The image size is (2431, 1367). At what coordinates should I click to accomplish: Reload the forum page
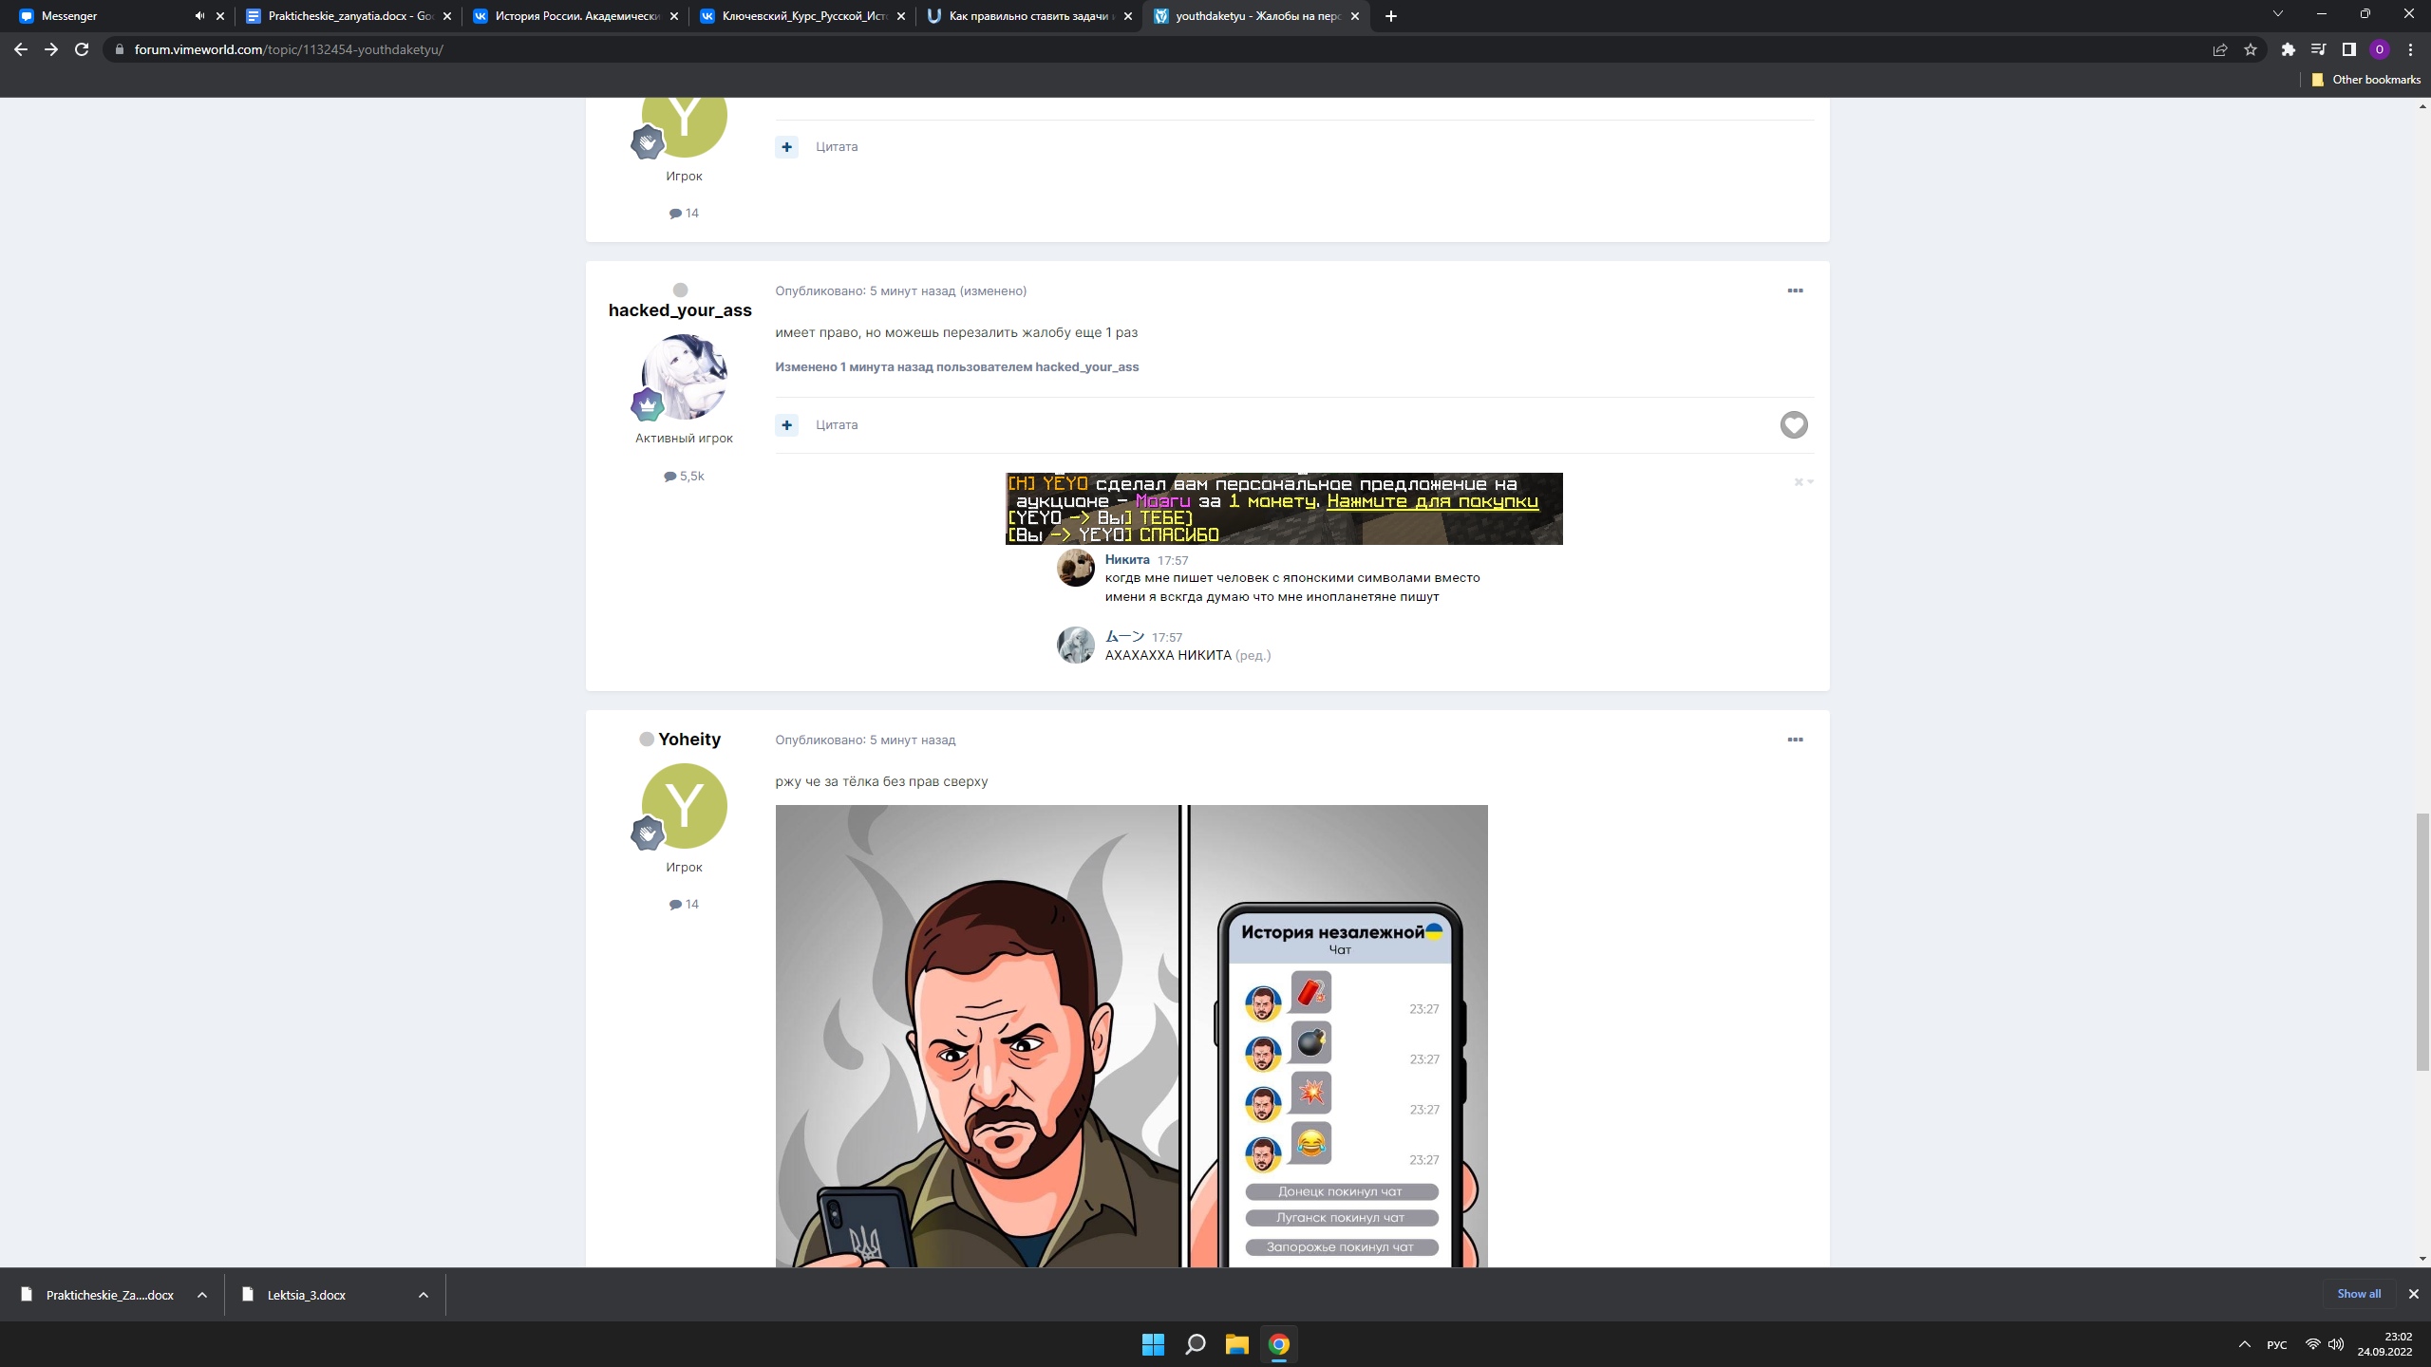click(82, 49)
